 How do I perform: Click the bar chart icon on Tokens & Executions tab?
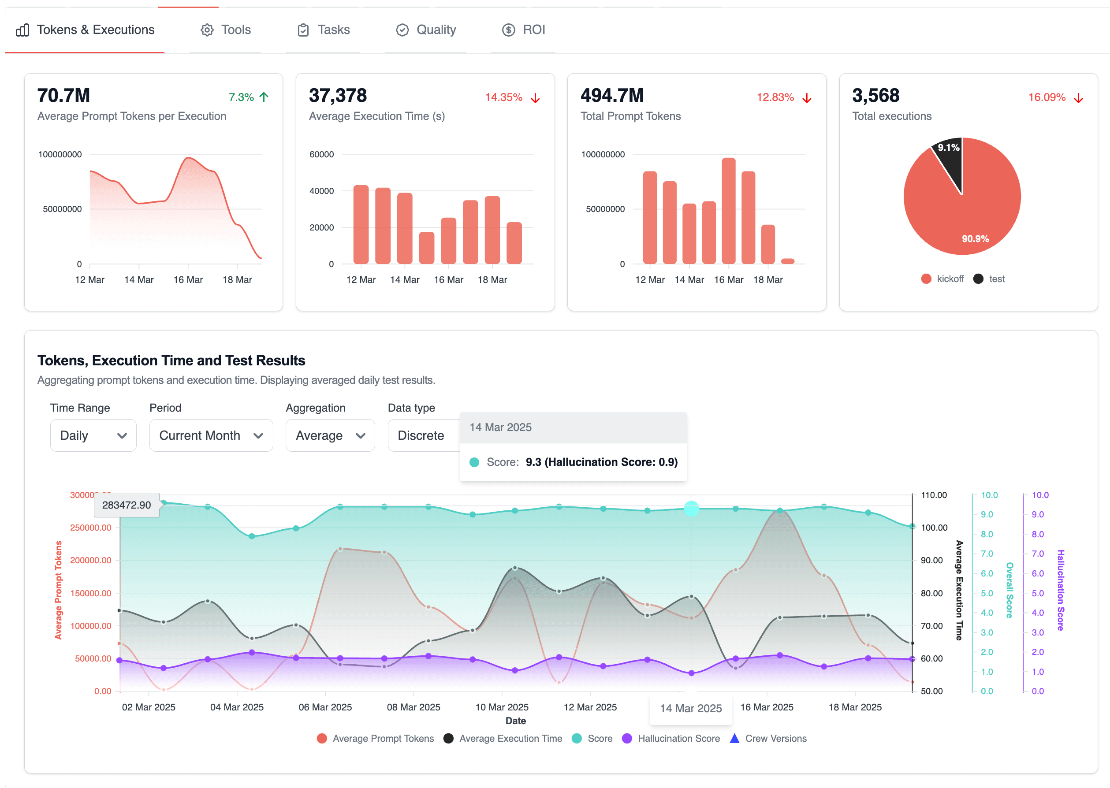[x=23, y=30]
